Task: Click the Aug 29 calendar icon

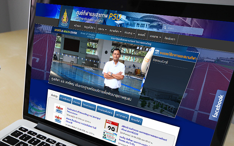Action: [111, 125]
